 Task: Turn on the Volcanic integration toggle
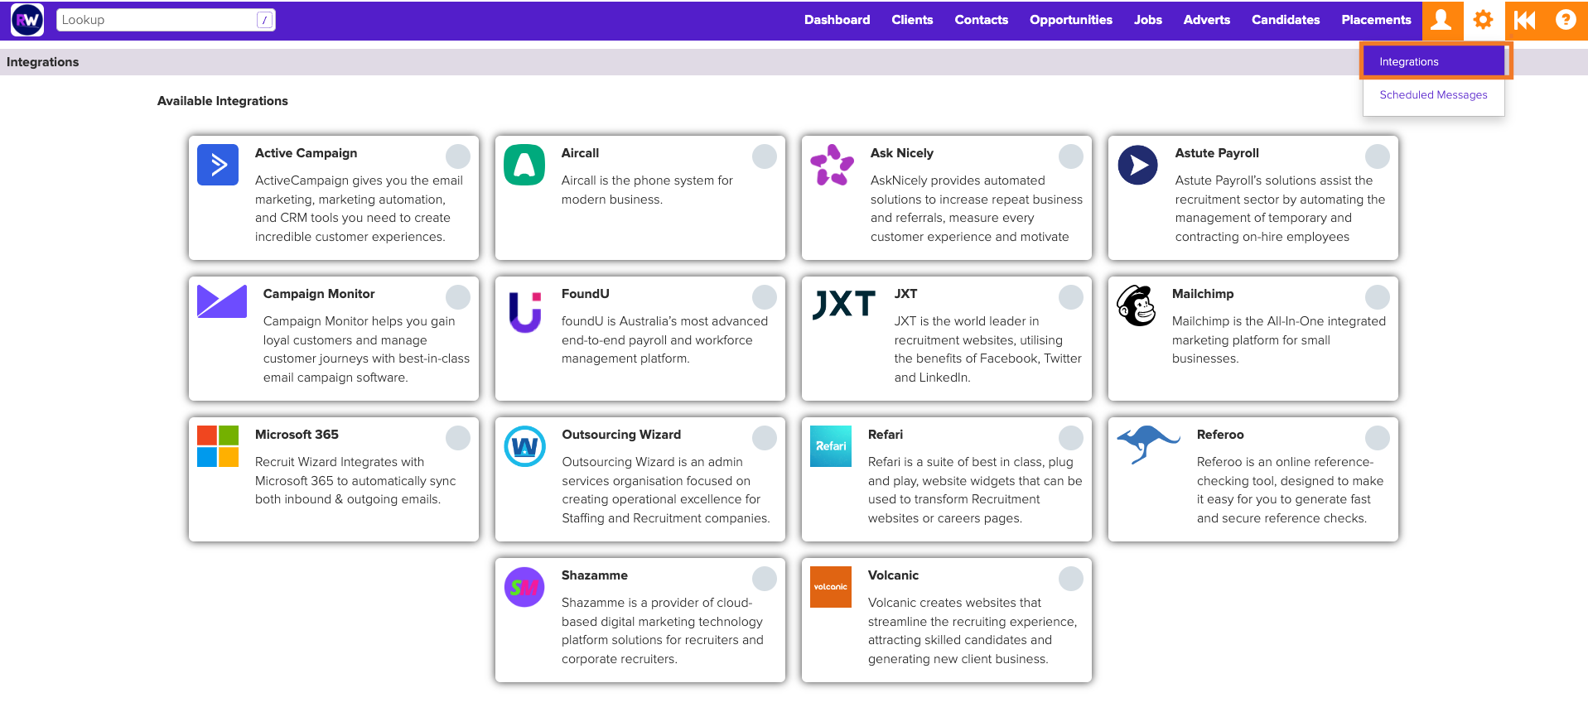coord(1071,579)
